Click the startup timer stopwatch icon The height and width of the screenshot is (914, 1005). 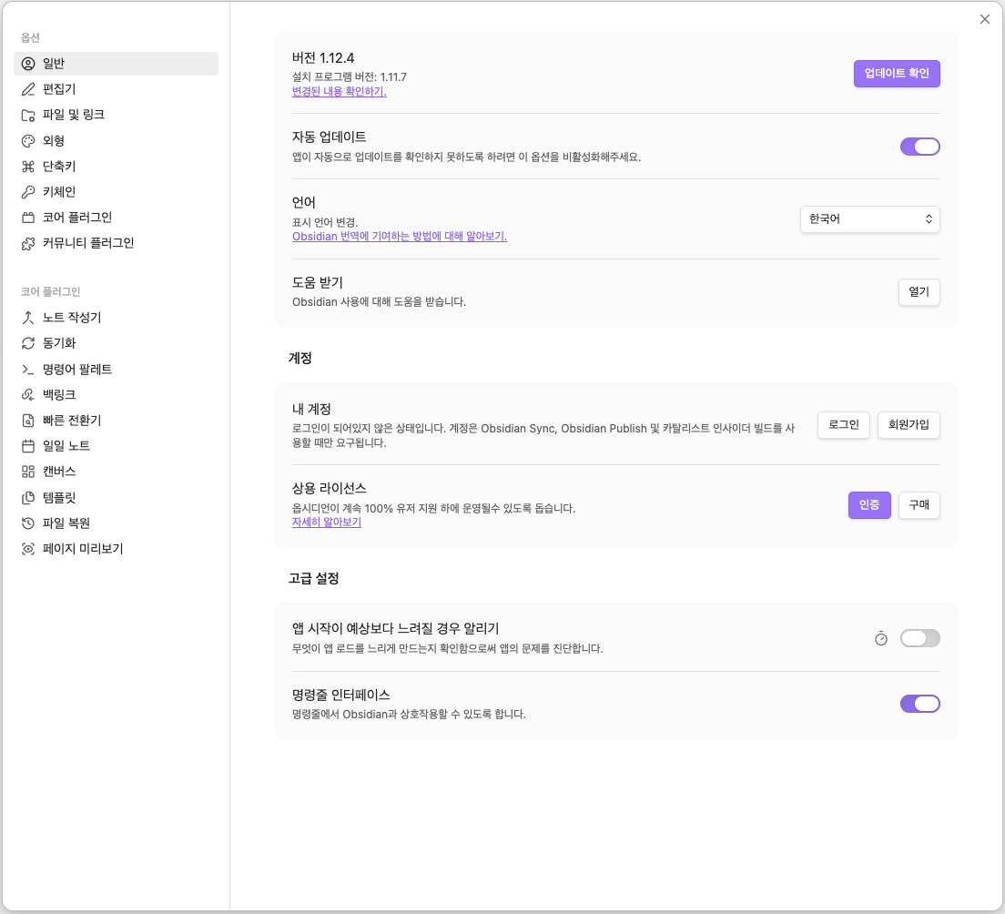[x=881, y=638]
